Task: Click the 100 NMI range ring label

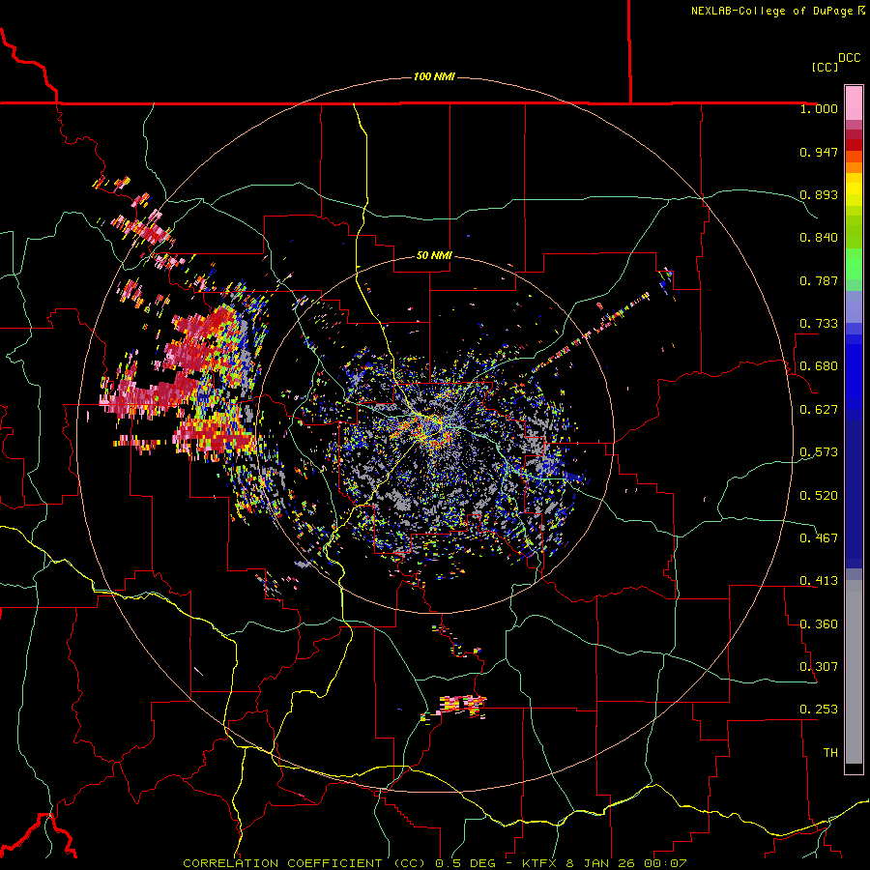Action: tap(434, 76)
